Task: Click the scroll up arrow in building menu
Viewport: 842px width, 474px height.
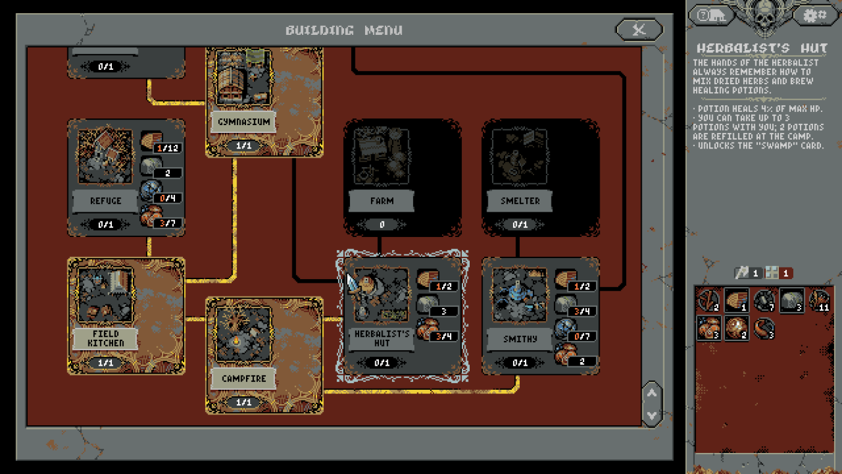Action: pyautogui.click(x=652, y=393)
